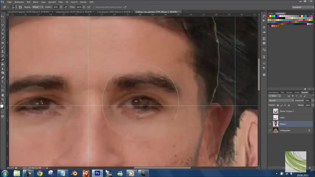The height and width of the screenshot is (177, 315).
Task: Open the eraser Modus dropdown
Action: pos(38,7)
